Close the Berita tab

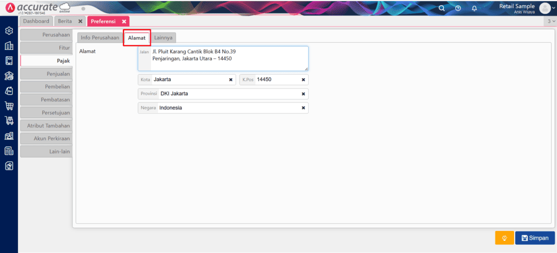(80, 21)
